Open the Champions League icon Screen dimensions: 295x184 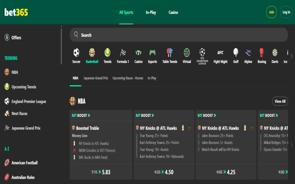[x=202, y=53]
